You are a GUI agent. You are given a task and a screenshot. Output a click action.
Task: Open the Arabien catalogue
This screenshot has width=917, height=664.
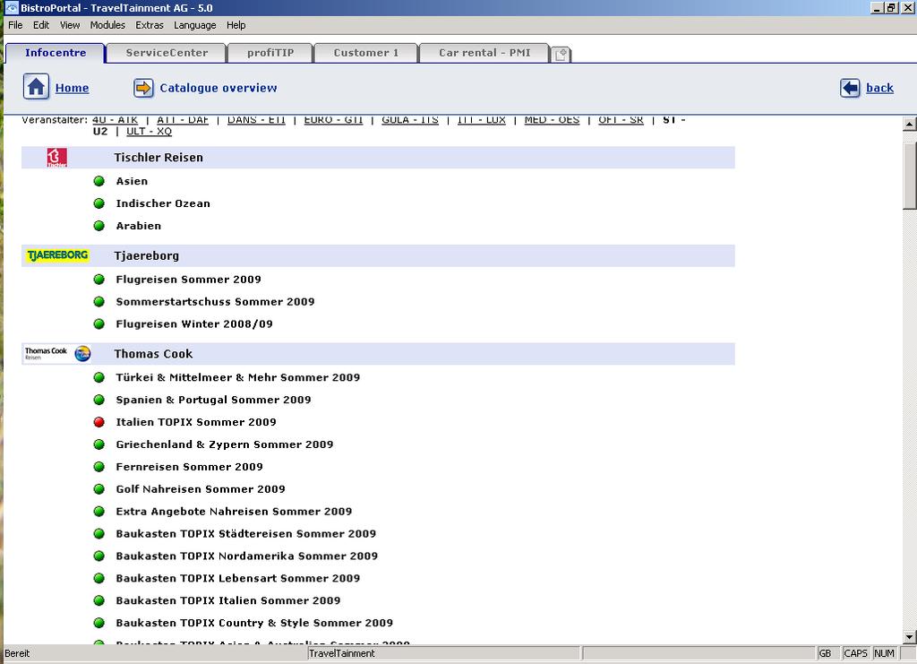139,226
